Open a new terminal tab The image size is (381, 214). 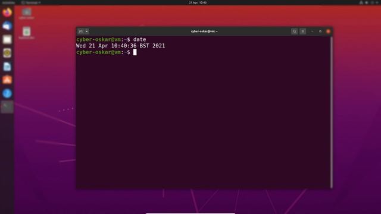(x=81, y=32)
